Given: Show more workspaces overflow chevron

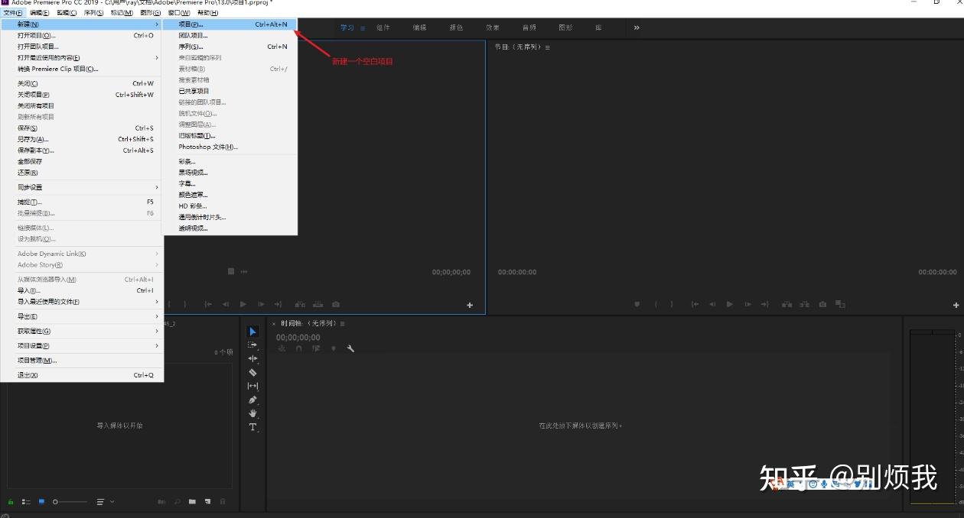Looking at the screenshot, I should [637, 28].
